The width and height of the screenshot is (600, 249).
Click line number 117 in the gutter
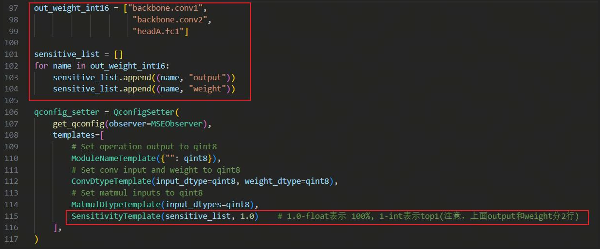click(11, 239)
